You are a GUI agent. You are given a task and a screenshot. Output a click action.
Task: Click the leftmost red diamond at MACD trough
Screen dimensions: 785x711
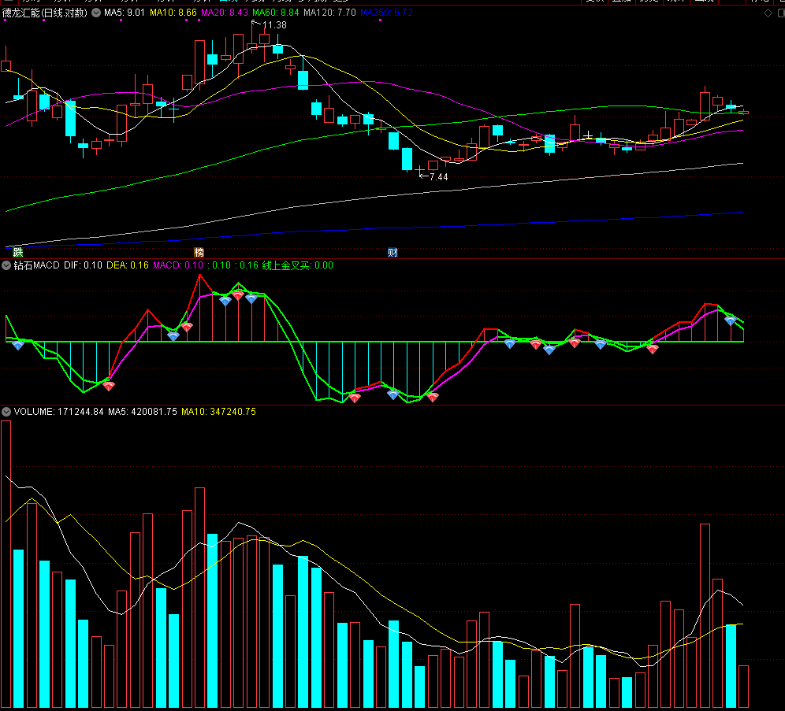click(x=109, y=386)
